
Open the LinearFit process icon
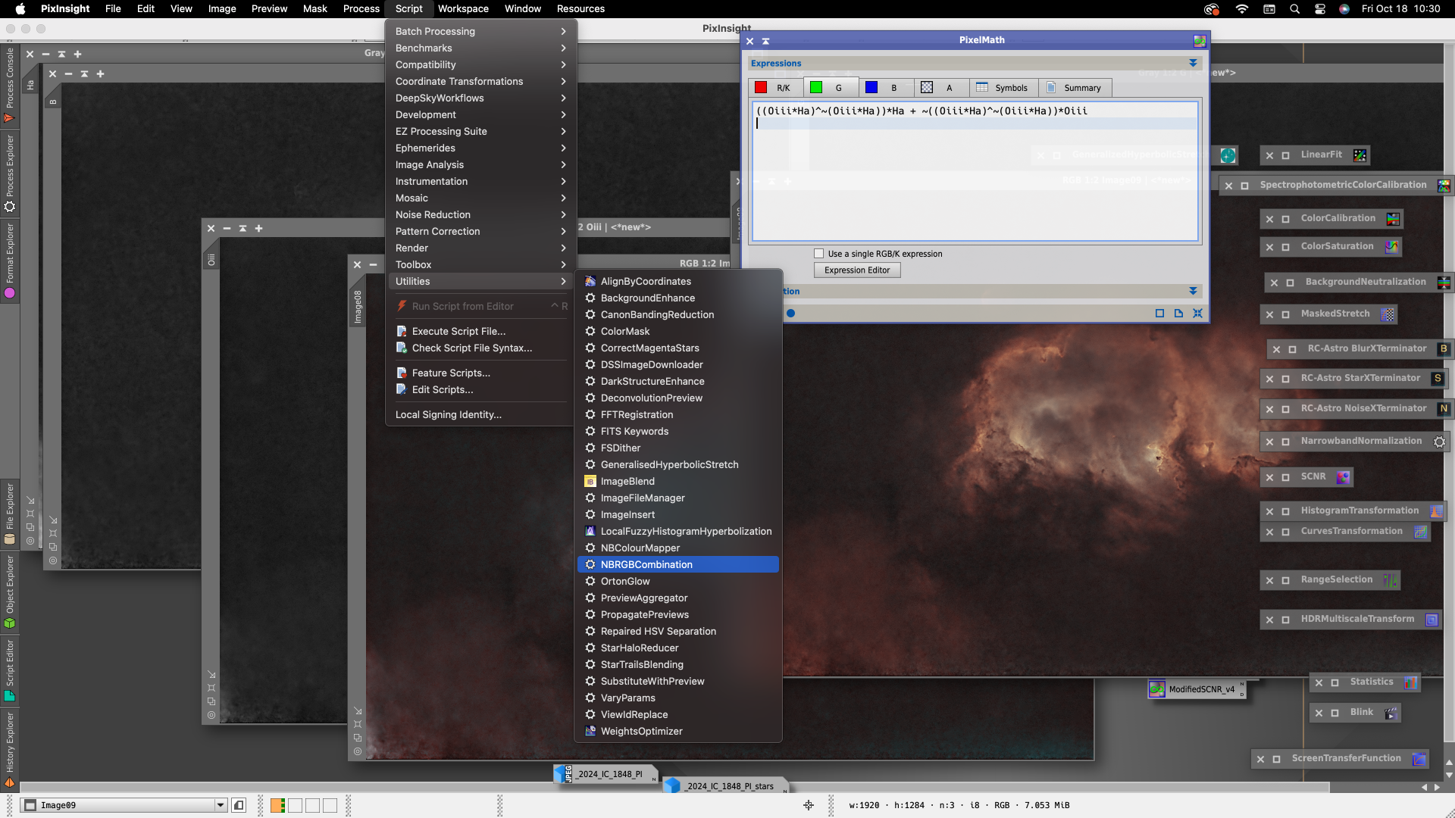[1360, 155]
